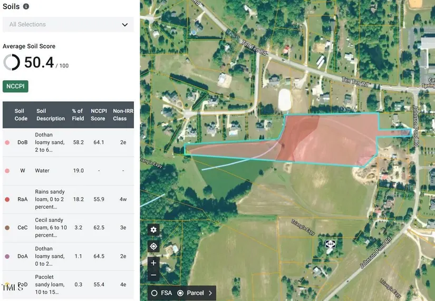Click the Soils info icon
435x301 pixels.
point(26,7)
